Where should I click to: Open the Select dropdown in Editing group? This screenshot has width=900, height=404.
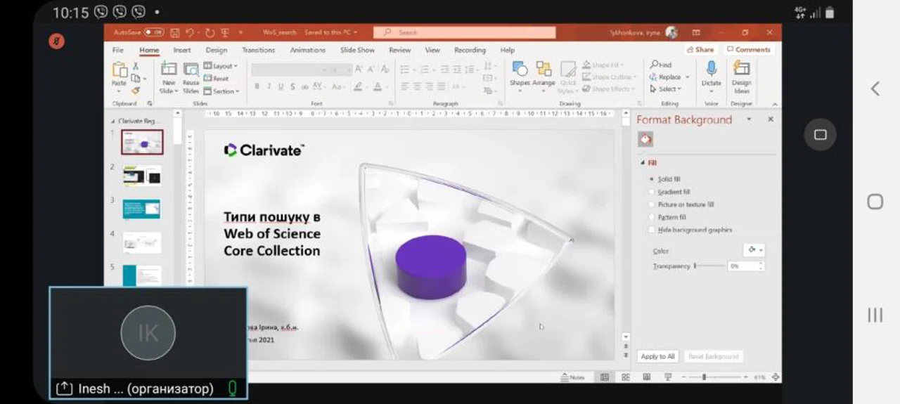coord(665,89)
